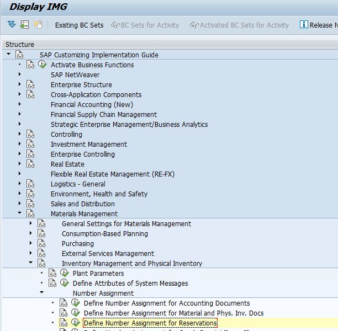
Task: Expand the Sales and Distribution node
Action: coord(20,204)
